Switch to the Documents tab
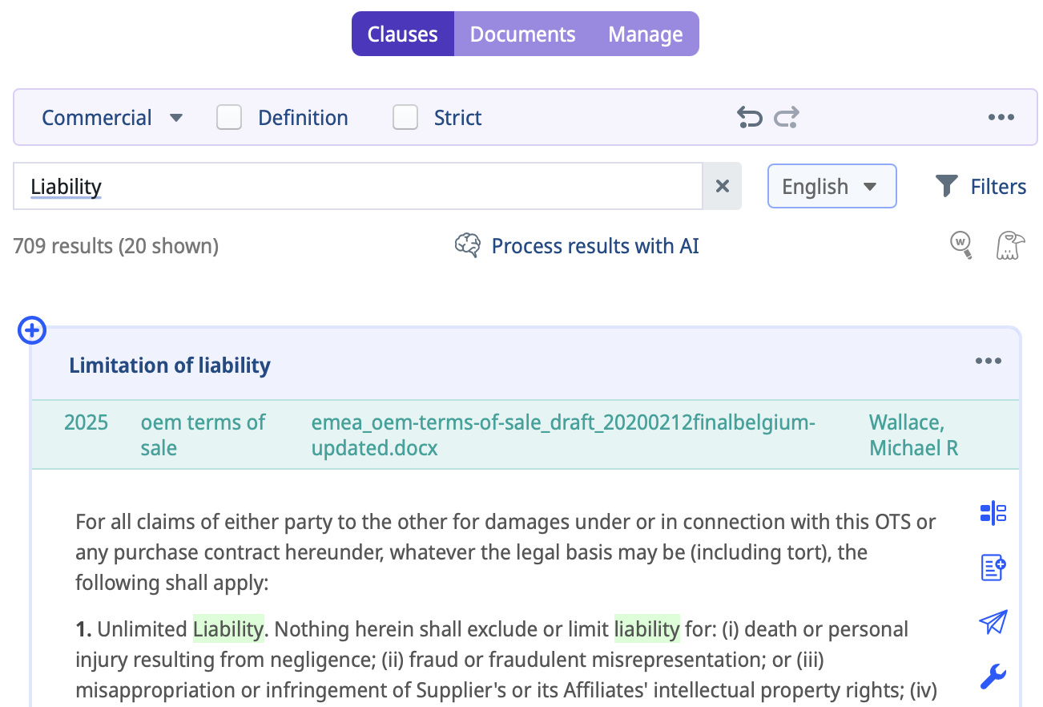Viewport: 1043px width, 707px height. [x=522, y=34]
